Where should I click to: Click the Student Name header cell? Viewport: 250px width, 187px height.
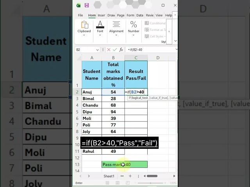(x=92, y=74)
